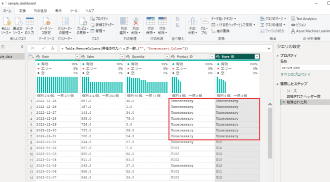
Task: Switch to the 列の追加 ribbon tab
Action: (40, 10)
